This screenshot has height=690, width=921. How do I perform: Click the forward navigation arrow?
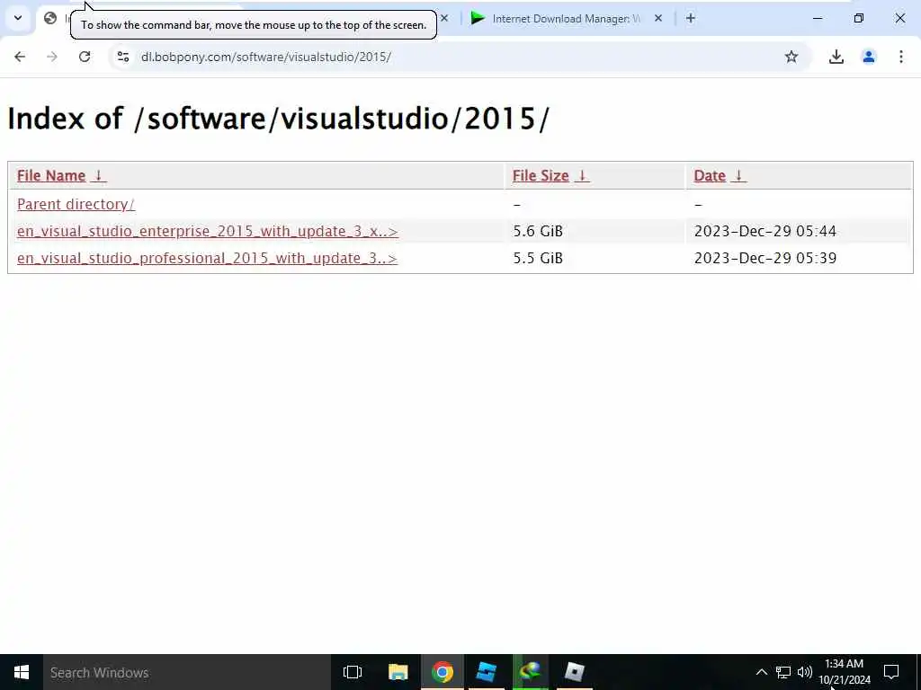51,57
